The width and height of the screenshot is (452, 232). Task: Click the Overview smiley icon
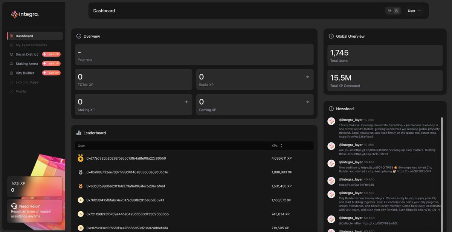79,36
